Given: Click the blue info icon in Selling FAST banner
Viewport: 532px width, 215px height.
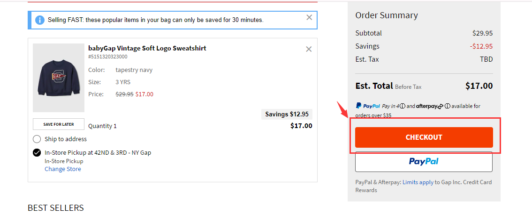Looking at the screenshot, I should point(40,20).
